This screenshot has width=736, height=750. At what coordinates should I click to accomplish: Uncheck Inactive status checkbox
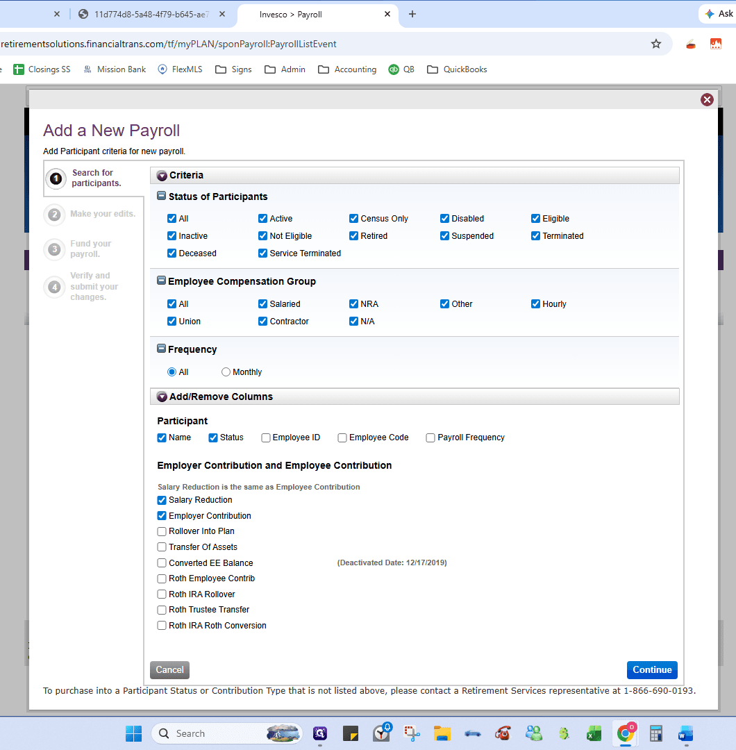[x=172, y=236]
